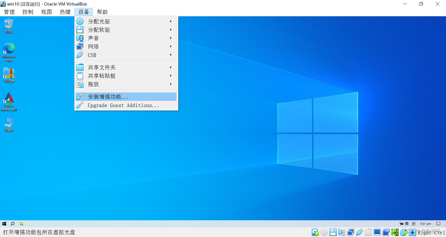Open the 视图 menu
The image size is (446, 237).
(x=46, y=12)
